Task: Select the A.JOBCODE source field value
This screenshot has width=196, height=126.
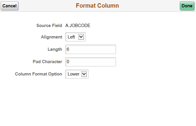Action: [78, 26]
